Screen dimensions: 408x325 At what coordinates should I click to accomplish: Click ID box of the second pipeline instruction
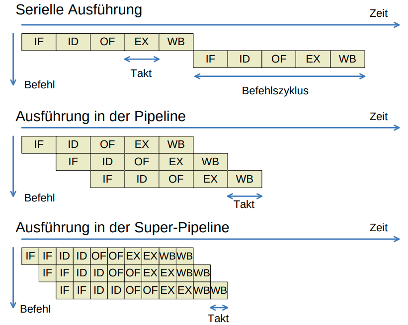pyautogui.click(x=107, y=162)
